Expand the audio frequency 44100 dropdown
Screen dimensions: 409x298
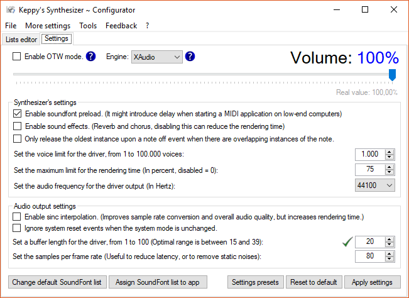tap(374, 185)
